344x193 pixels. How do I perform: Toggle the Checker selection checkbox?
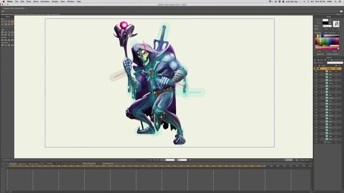pos(326,54)
